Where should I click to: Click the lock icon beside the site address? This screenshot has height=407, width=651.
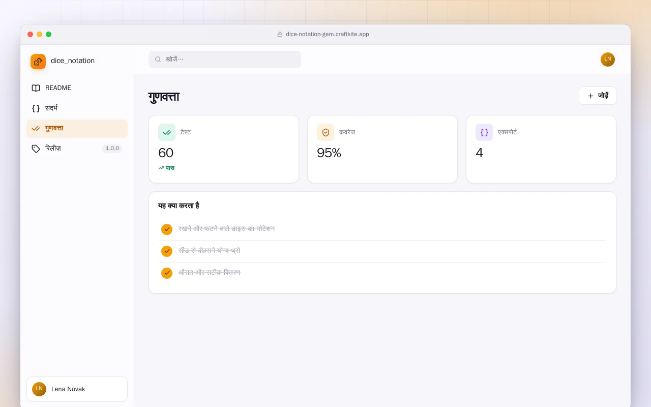click(280, 35)
